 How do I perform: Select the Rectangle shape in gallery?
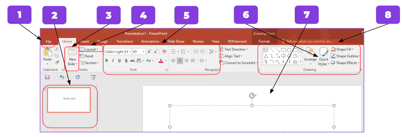[284, 50]
